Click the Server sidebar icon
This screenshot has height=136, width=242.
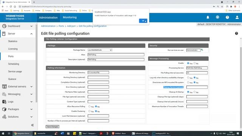pyautogui.click(x=4, y=34)
